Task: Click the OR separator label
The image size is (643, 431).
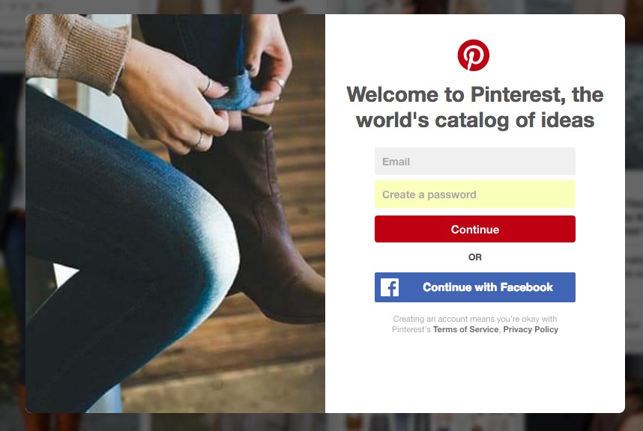Action: (475, 257)
